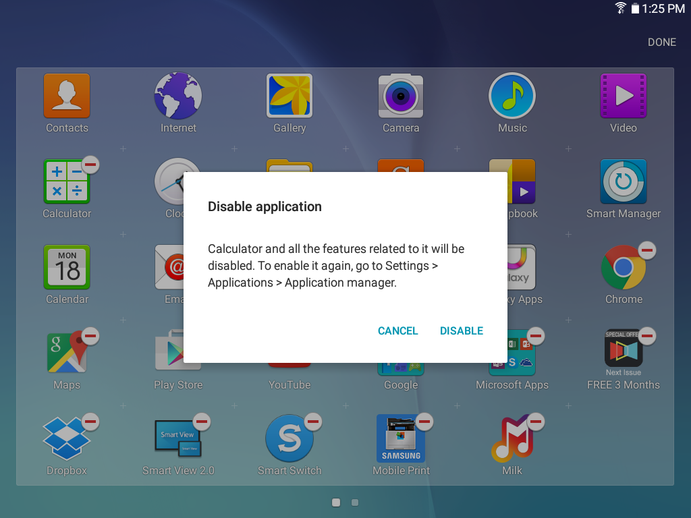Tap the Disable application dialog title
The width and height of the screenshot is (691, 518).
point(265,206)
